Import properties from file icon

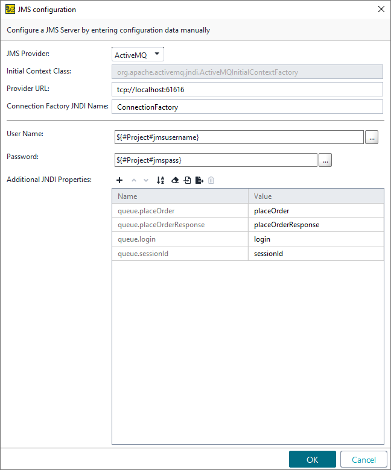(187, 180)
